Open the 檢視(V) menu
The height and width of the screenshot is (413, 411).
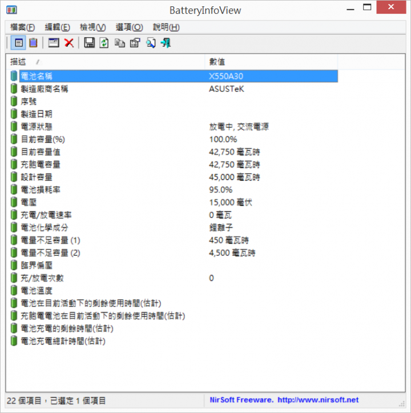pos(92,27)
